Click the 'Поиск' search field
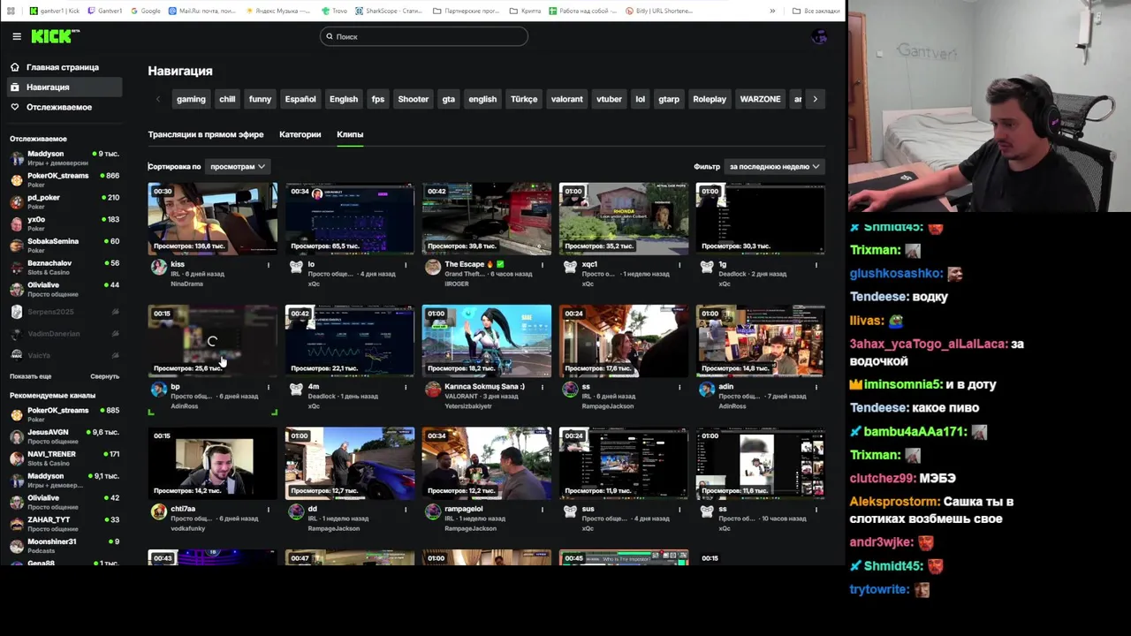1131x636 pixels. (x=424, y=36)
